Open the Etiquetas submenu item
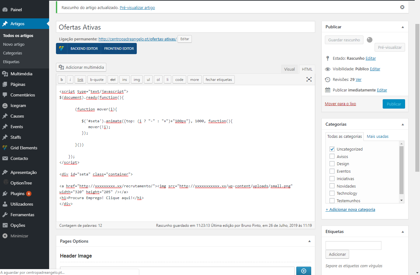The width and height of the screenshot is (420, 275). pyautogui.click(x=11, y=62)
